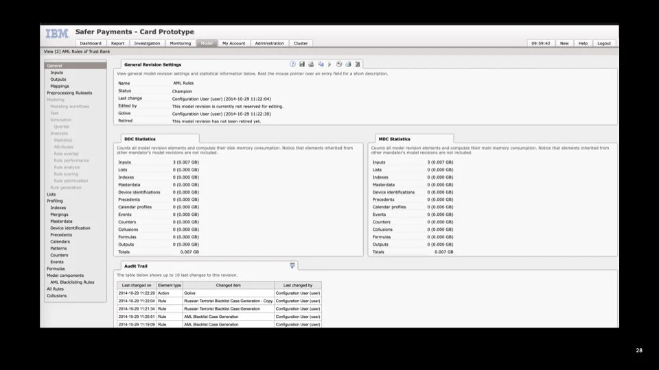Open All Rules in the sidebar
The height and width of the screenshot is (370, 659).
55,288
